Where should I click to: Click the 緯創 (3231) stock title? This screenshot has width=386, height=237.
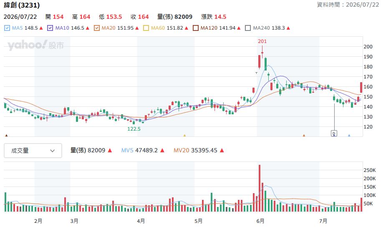point(22,5)
